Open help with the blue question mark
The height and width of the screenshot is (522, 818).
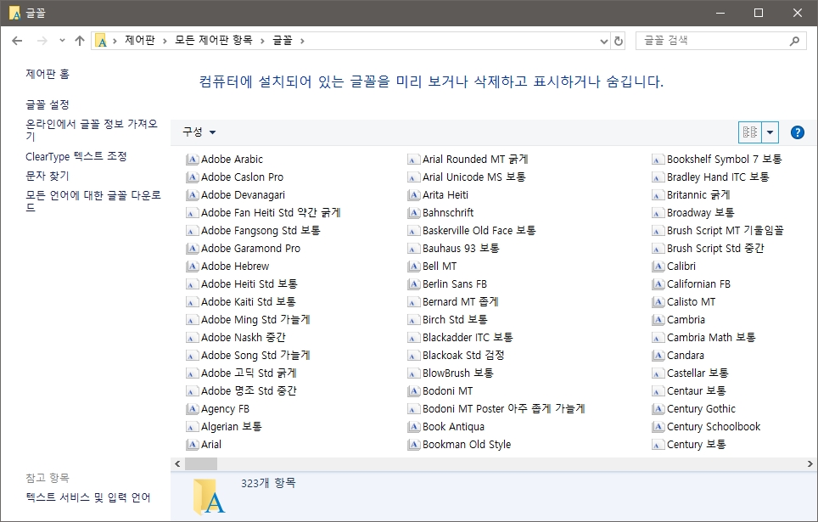pyautogui.click(x=797, y=132)
